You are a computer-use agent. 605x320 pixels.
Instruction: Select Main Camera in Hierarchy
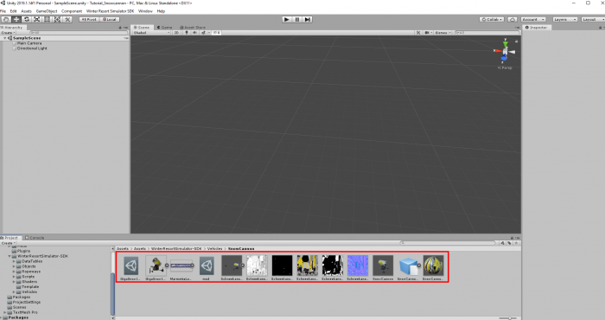click(x=29, y=43)
